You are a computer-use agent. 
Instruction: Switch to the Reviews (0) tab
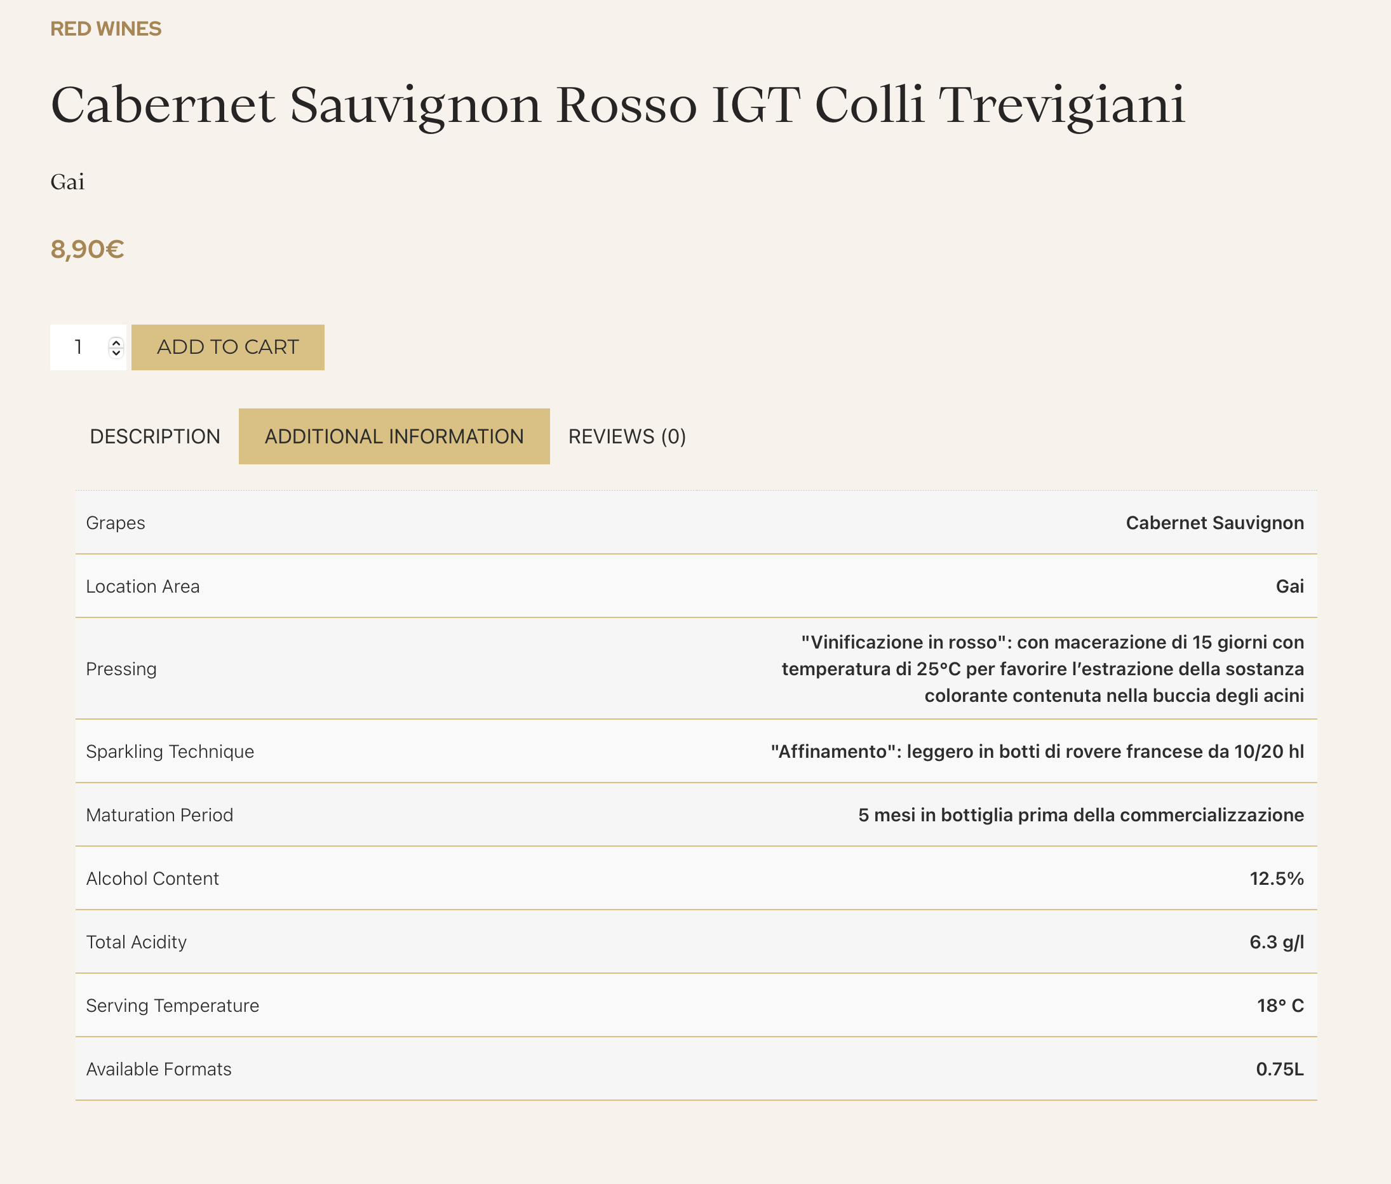(x=627, y=436)
